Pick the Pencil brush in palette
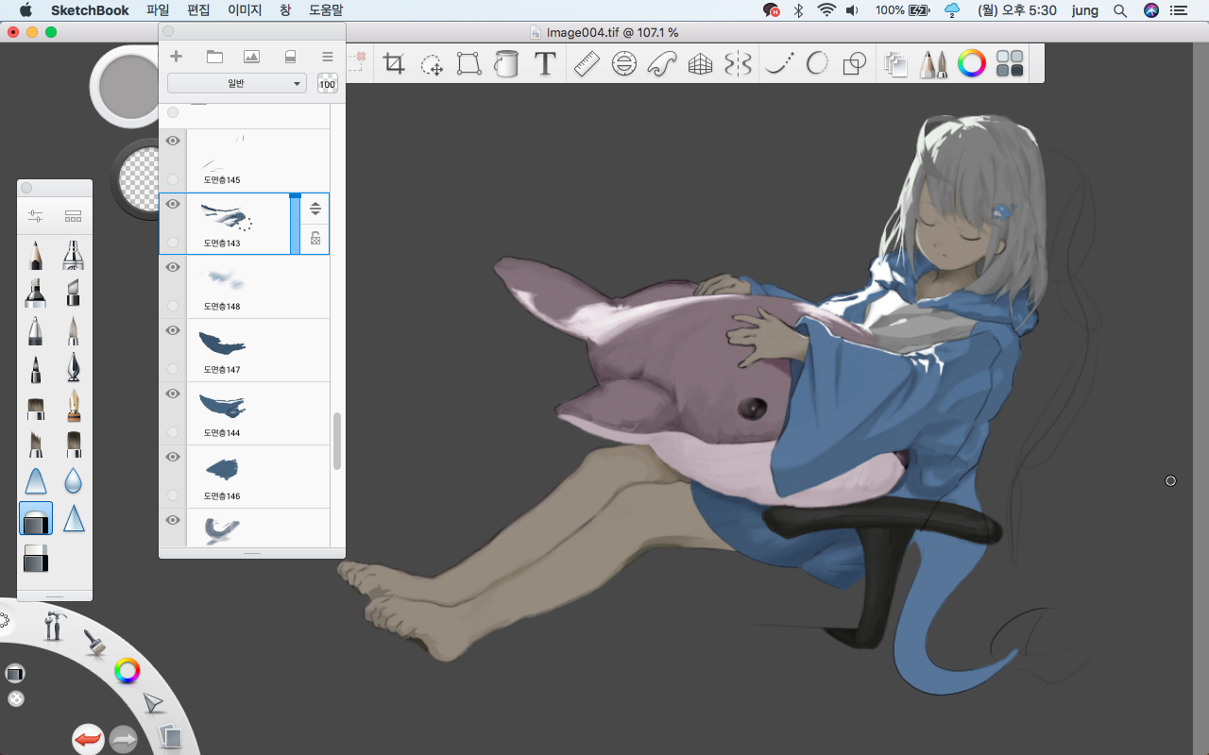 click(36, 255)
